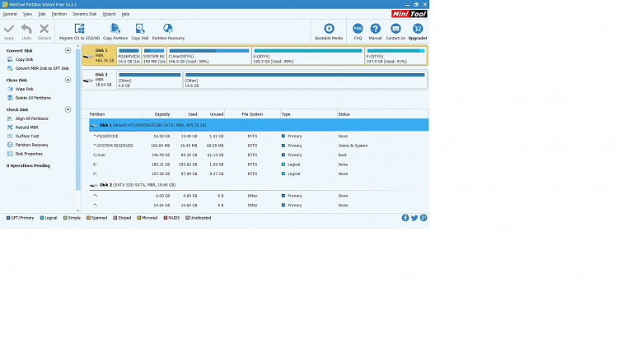Collapse the Clean Disk section
Screen dimensions: 618x347
pos(68,80)
